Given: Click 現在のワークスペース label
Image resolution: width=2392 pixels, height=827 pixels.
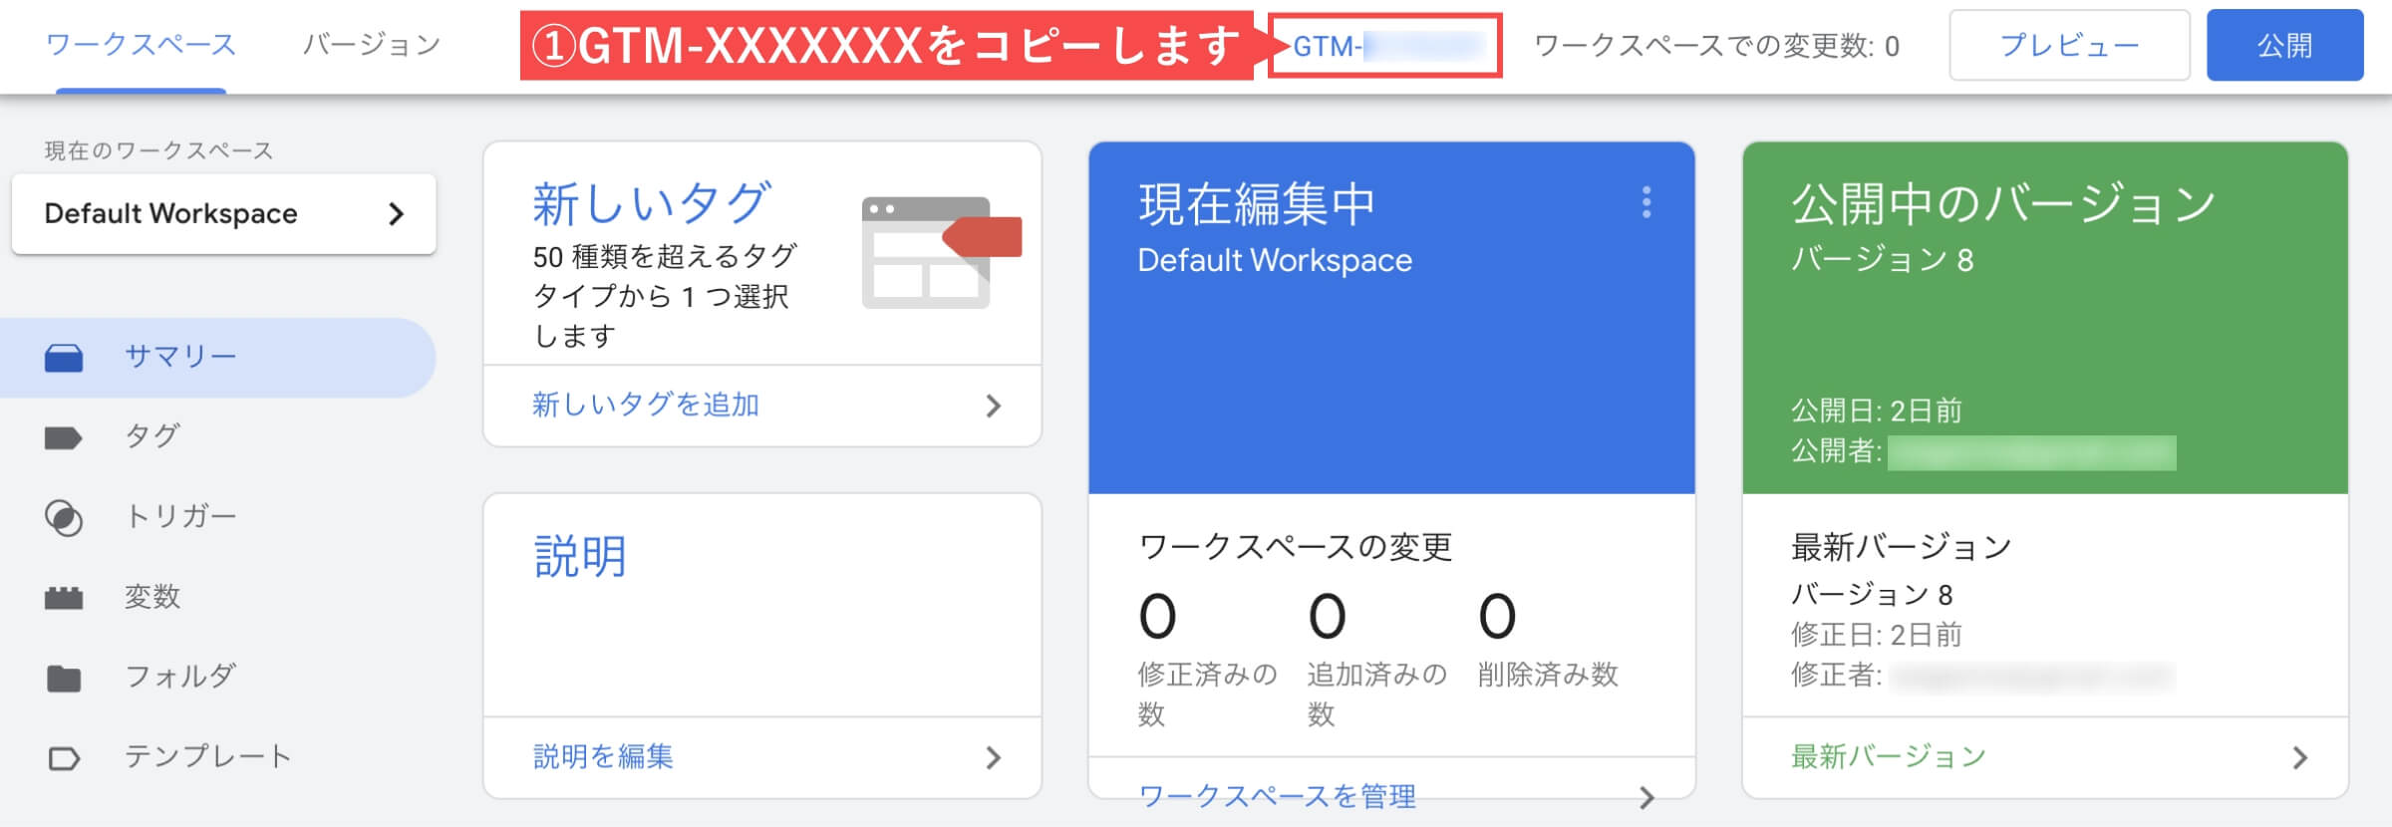Looking at the screenshot, I should (158, 150).
